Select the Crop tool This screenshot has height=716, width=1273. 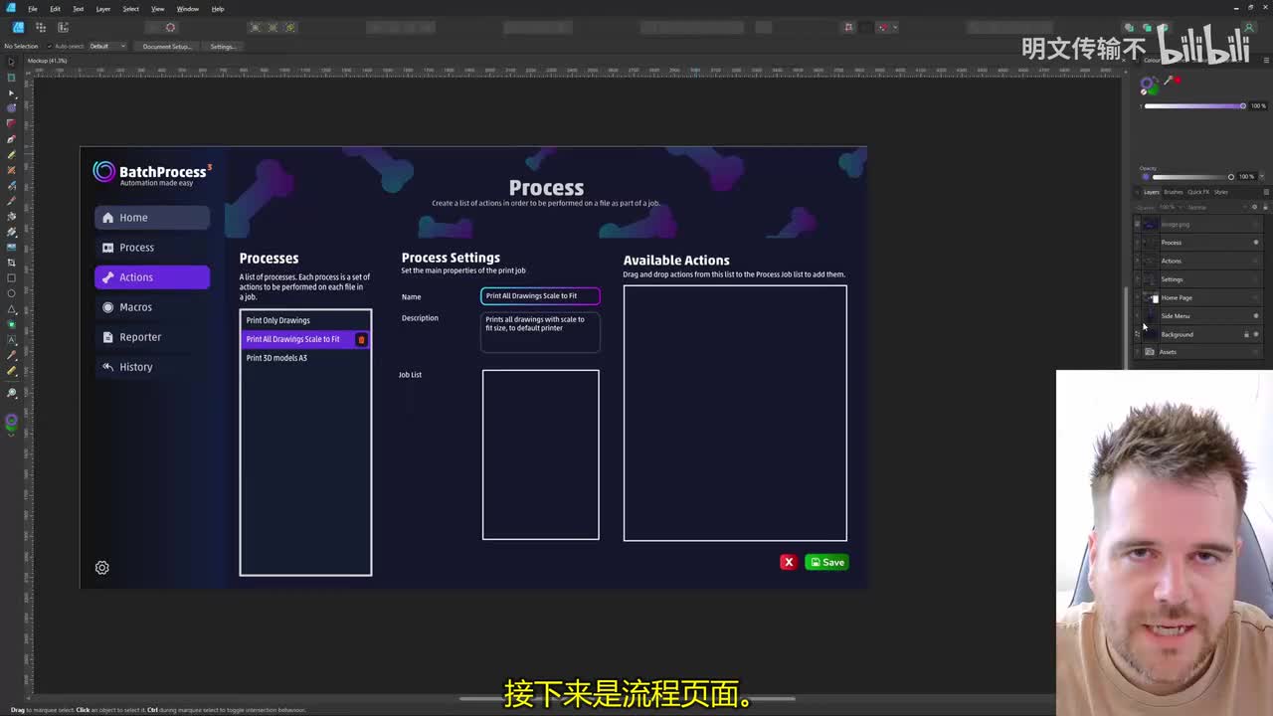(11, 263)
